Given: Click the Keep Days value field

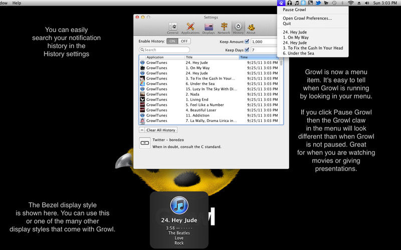Looking at the screenshot, I should click(265, 50).
